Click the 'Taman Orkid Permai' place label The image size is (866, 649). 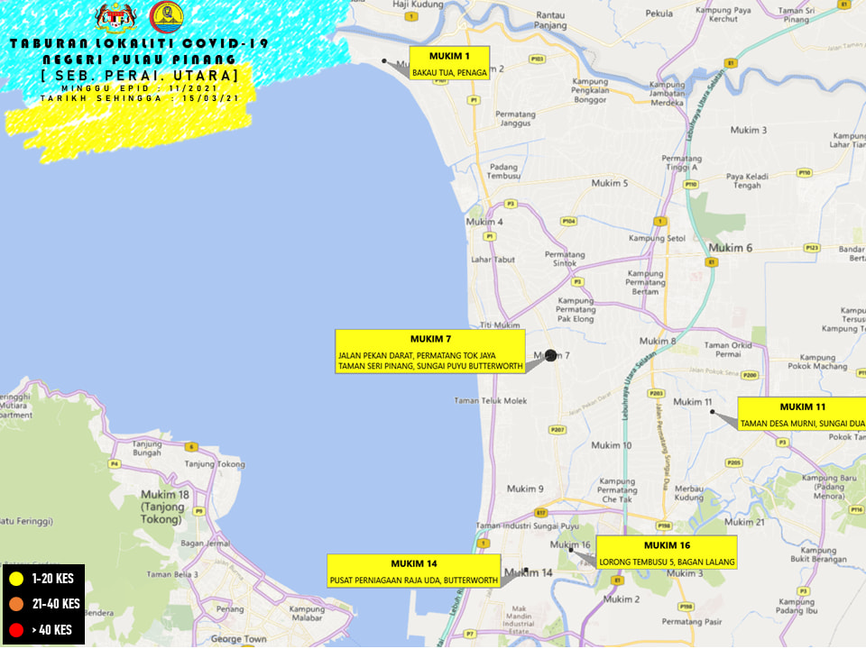tap(728, 350)
